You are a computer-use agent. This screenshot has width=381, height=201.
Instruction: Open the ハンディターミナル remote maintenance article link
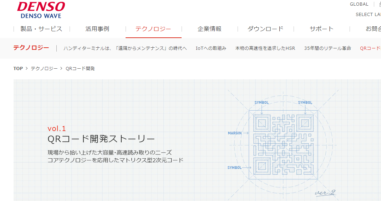tap(125, 48)
